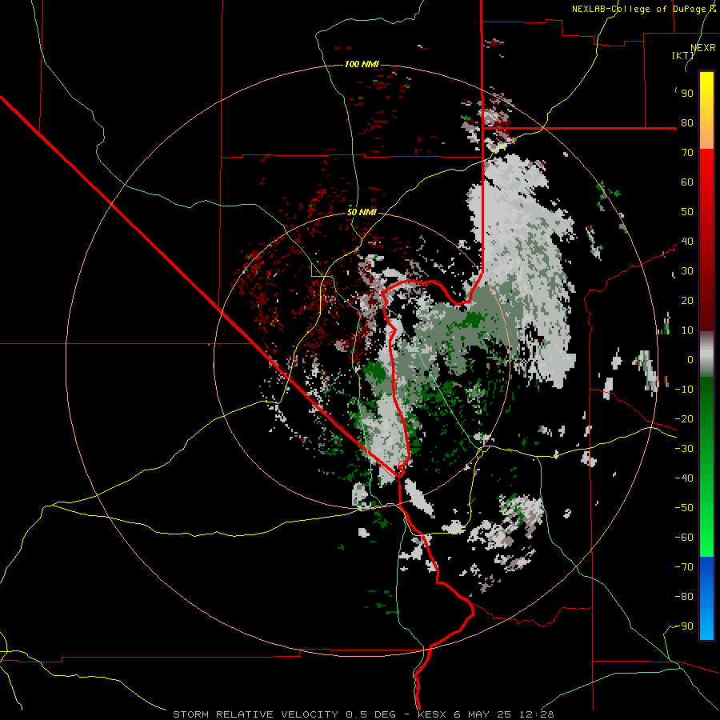Click the 30 value on the velocity scale

click(x=687, y=271)
